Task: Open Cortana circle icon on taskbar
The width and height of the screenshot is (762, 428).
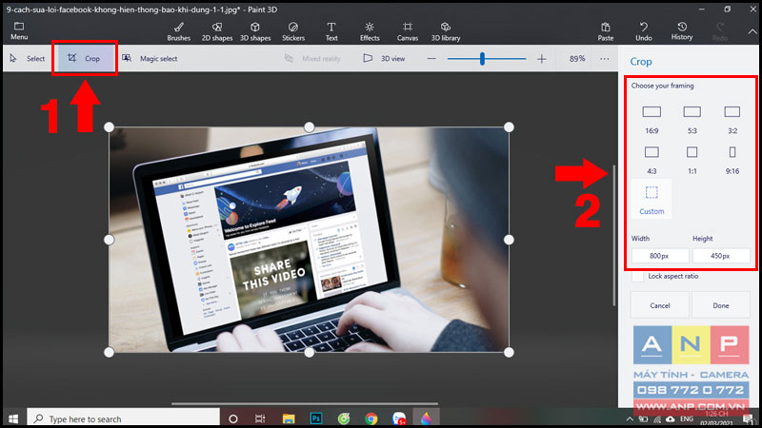Action: pos(233,418)
